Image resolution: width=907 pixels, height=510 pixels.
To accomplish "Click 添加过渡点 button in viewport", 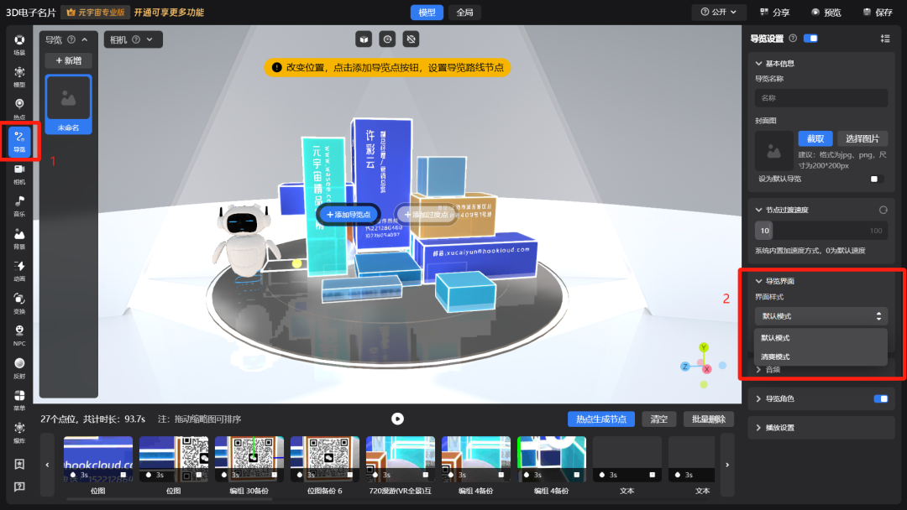I will (427, 214).
